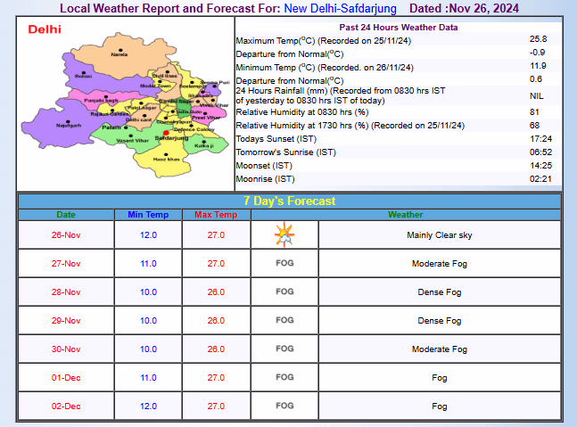
Task: Click the Hauz Khas location on map
Action: pyautogui.click(x=166, y=156)
